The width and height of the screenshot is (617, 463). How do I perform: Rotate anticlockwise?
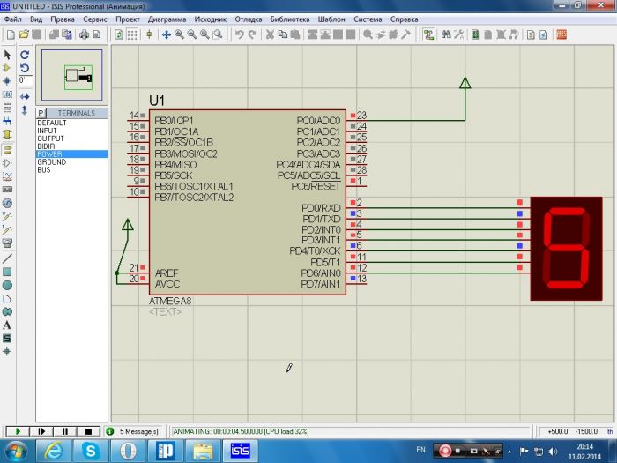(x=25, y=68)
